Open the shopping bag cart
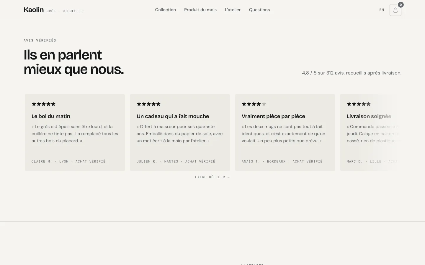 pyautogui.click(x=395, y=10)
